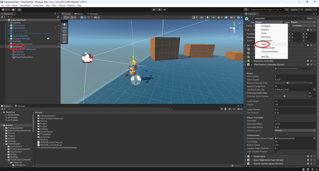Toggle Player Input enabled checkbox
The width and height of the screenshot is (319, 171).
(x=251, y=156)
